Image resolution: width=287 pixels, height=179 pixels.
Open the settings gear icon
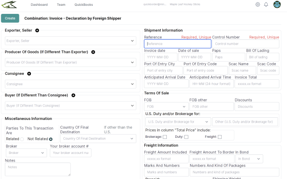258,4
